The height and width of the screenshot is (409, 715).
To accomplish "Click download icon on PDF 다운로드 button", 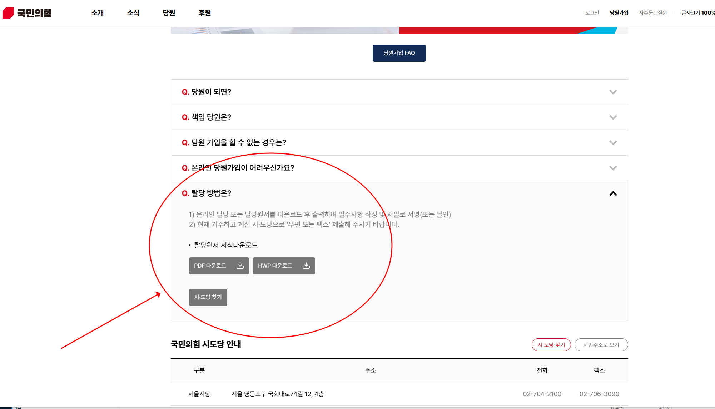I will (x=240, y=266).
